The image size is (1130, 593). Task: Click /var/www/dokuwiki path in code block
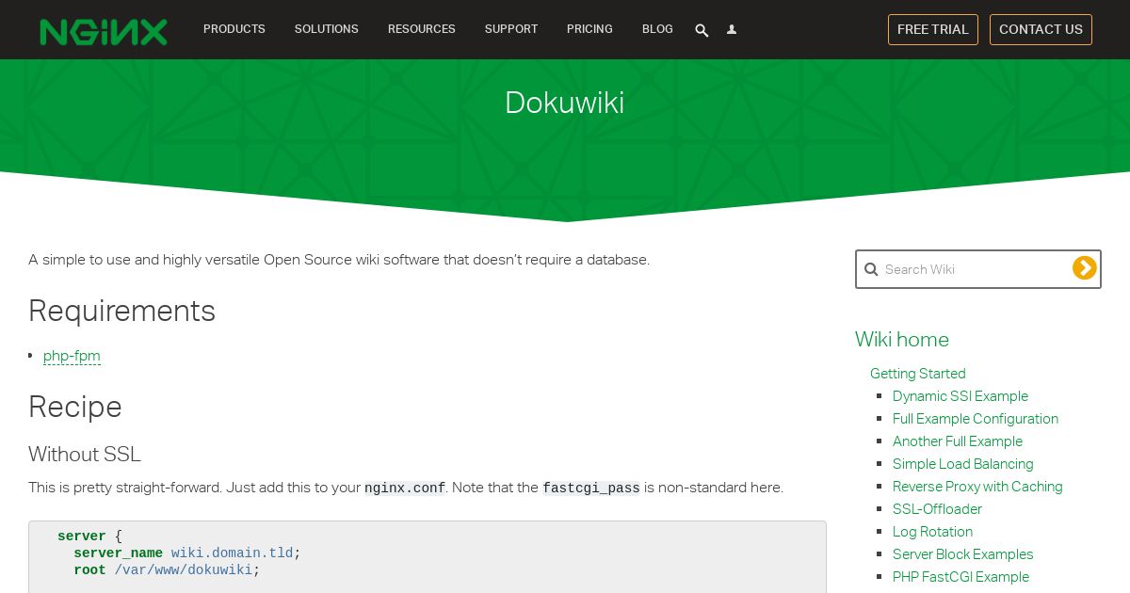tap(184, 570)
